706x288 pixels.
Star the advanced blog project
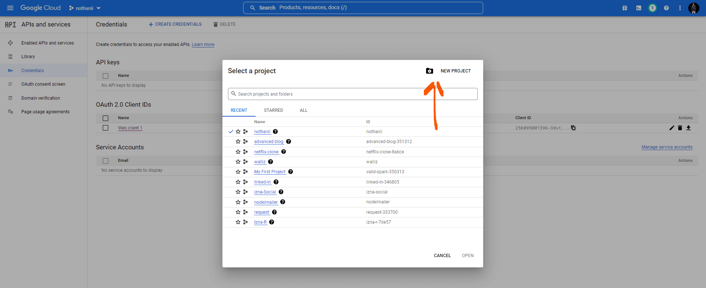238,141
